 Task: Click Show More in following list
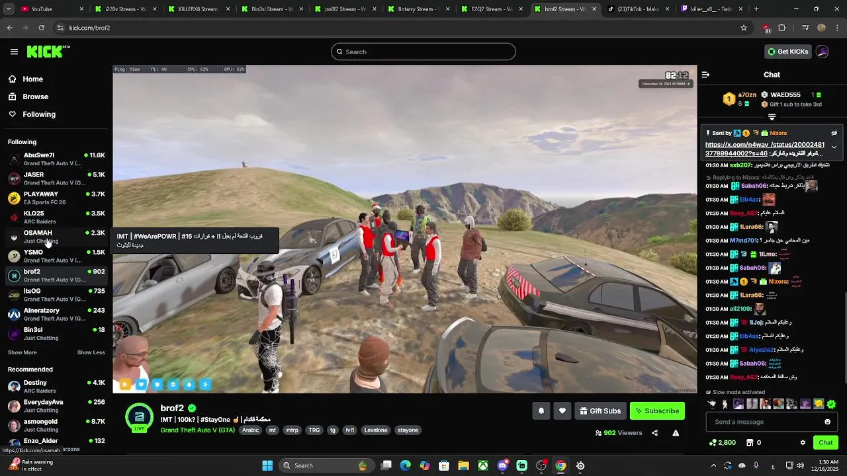[x=22, y=352]
